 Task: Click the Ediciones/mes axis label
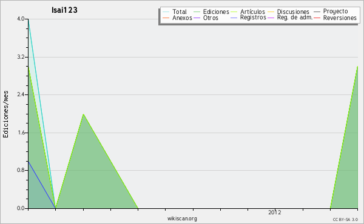pos(5,114)
